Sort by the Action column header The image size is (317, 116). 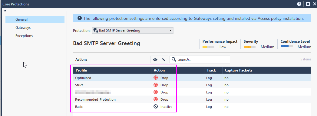(x=178, y=70)
